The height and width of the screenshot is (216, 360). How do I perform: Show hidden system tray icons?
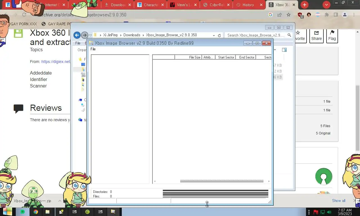pyautogui.click(x=309, y=212)
